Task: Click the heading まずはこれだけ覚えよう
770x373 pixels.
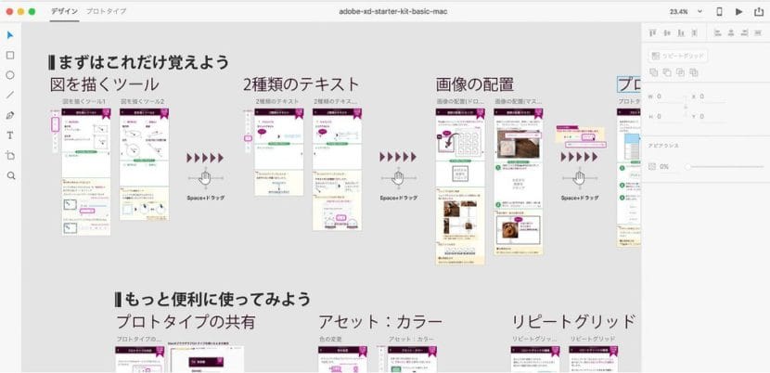Action: coord(139,62)
